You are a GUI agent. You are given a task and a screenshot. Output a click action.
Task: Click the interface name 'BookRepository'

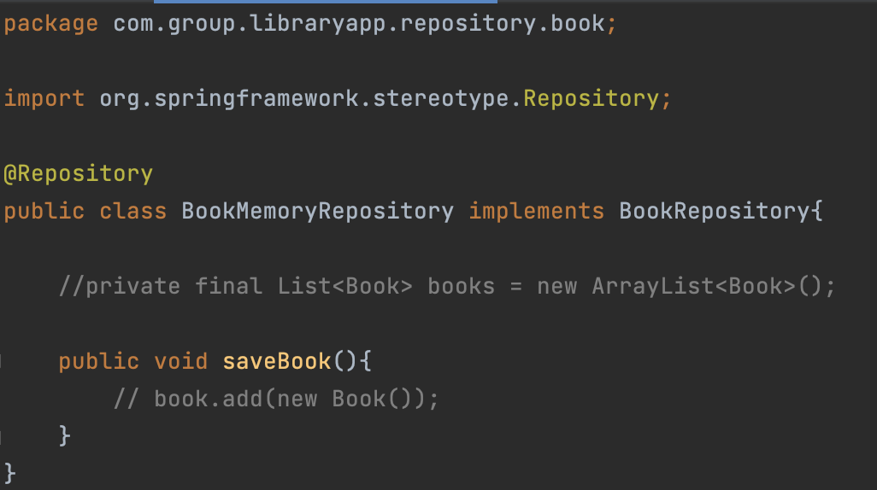715,212
